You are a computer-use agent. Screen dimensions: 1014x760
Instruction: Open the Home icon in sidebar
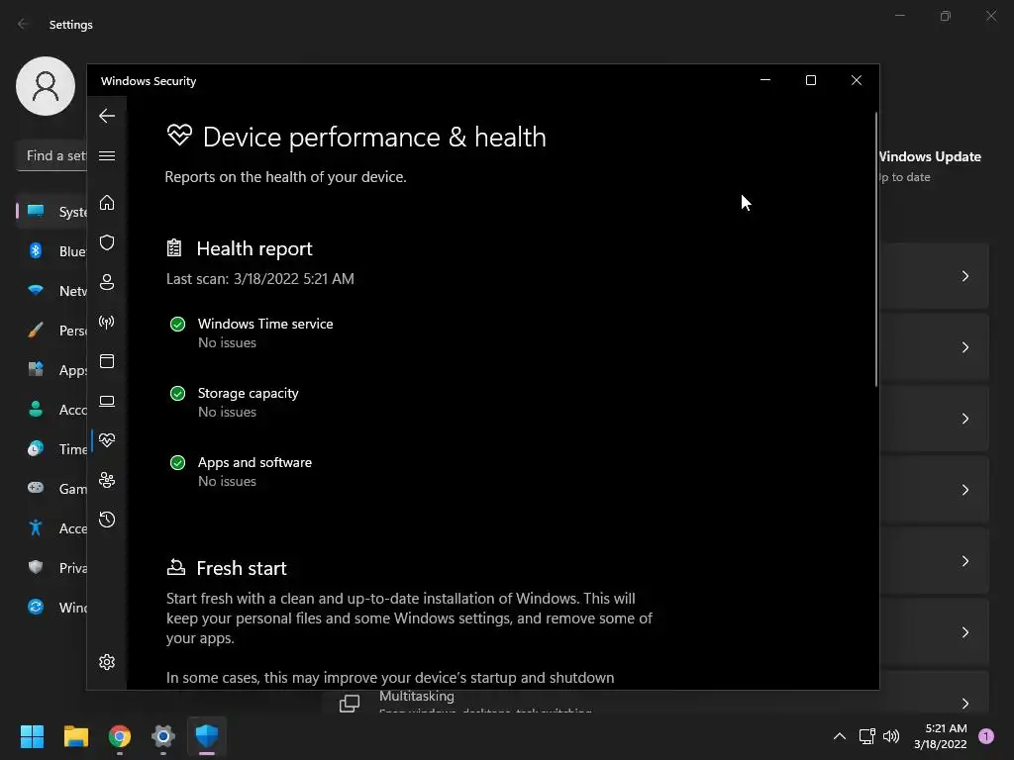107,203
